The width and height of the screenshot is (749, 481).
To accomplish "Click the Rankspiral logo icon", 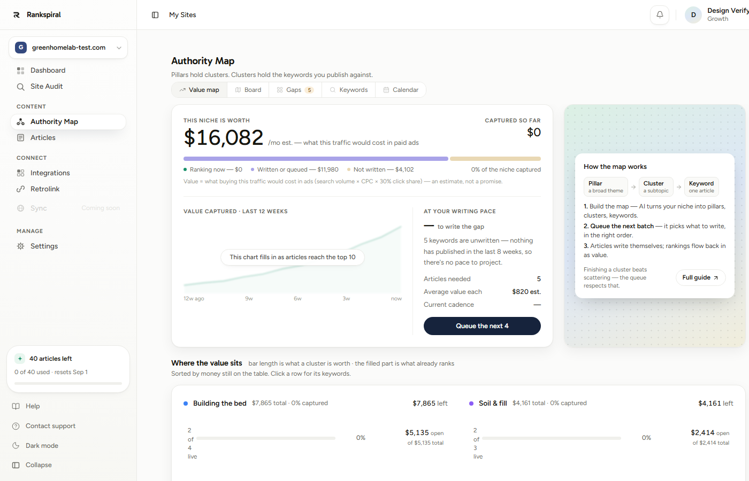I will 17,15.
